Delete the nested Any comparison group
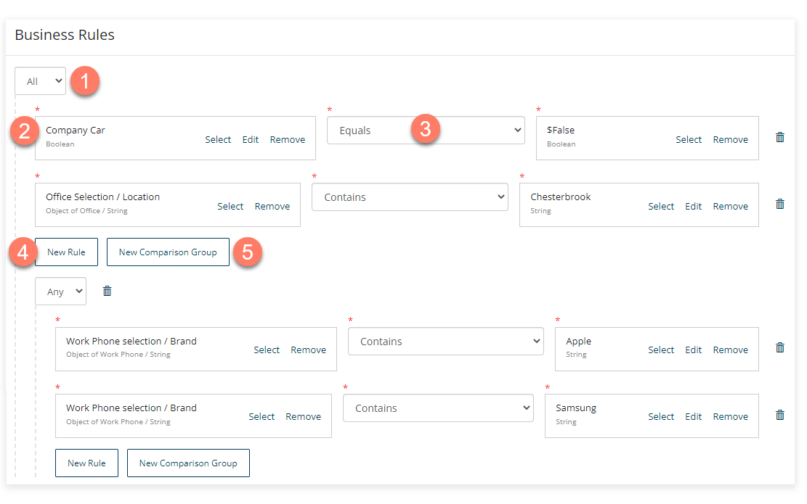Screen dimensions: 807x504 [x=107, y=291]
